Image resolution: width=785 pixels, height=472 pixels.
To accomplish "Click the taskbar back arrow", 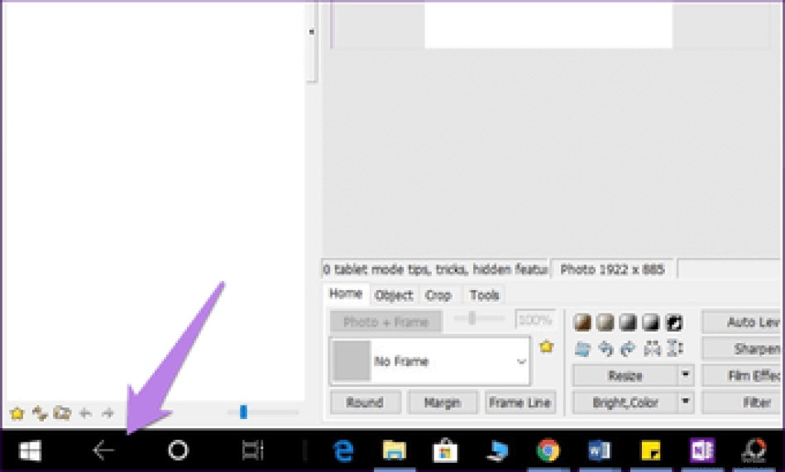I will (103, 451).
